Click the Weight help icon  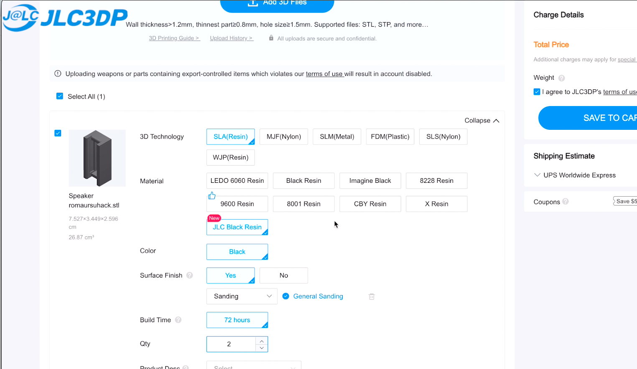point(562,78)
